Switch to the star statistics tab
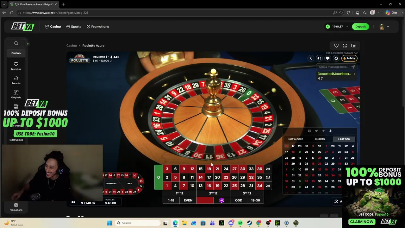Image resolution: width=405 pixels, height=228 pixels. 323,131
